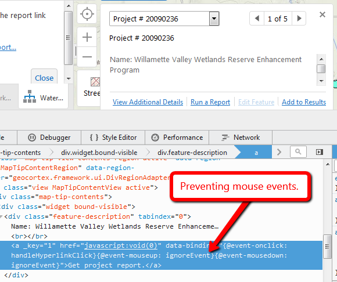Screen dimensions: 337x282
Task: Click the Project # 20090236 heading text
Action: click(142, 38)
